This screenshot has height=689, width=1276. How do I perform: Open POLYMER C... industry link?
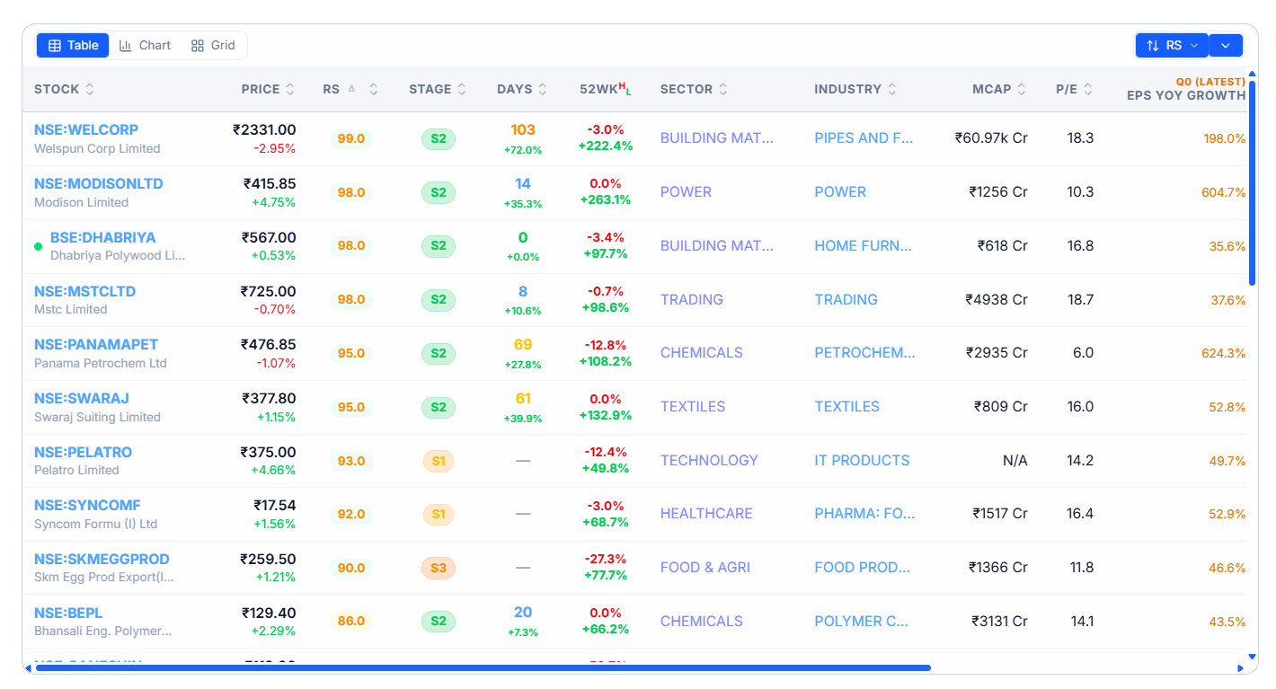[862, 621]
